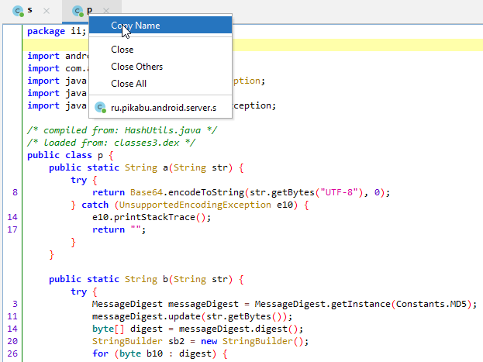483x362 pixels.
Task: Click the class icon on tab p
Action: point(77,11)
